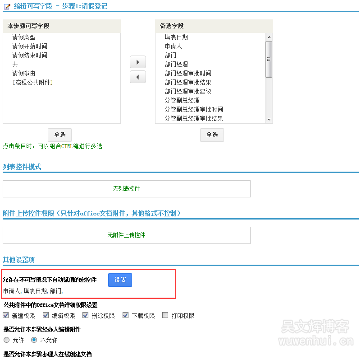Enable the 打印权限 checkbox
This screenshot has height=360, width=361.
165,315
